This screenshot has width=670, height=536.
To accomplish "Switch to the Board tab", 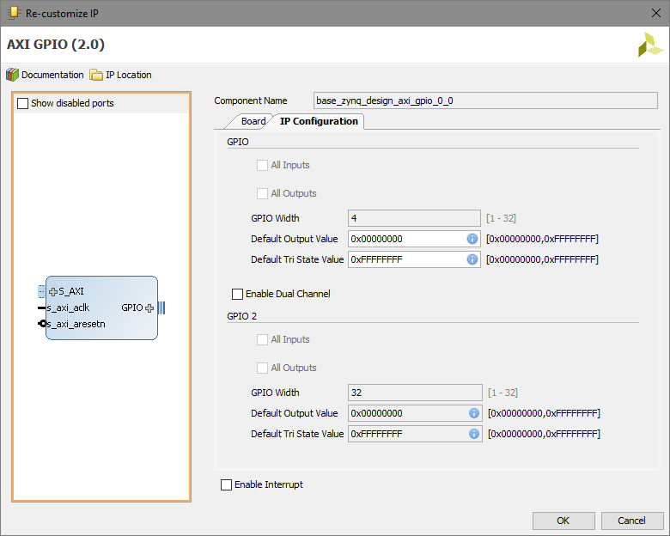I will pos(253,121).
